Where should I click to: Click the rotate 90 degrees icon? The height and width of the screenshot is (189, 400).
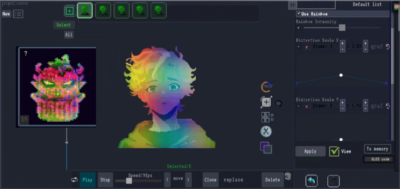278,103
